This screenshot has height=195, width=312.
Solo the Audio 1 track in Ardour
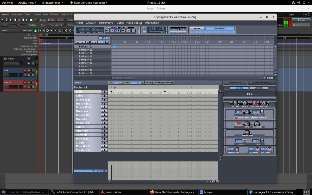[x=33, y=82]
